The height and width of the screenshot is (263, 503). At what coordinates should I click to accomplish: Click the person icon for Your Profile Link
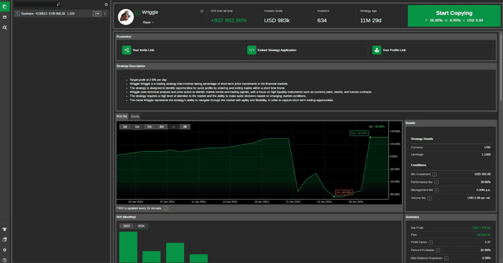click(377, 50)
